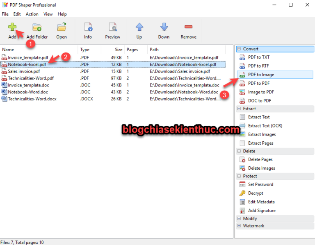Click the Extract Images icon

(x=242, y=134)
